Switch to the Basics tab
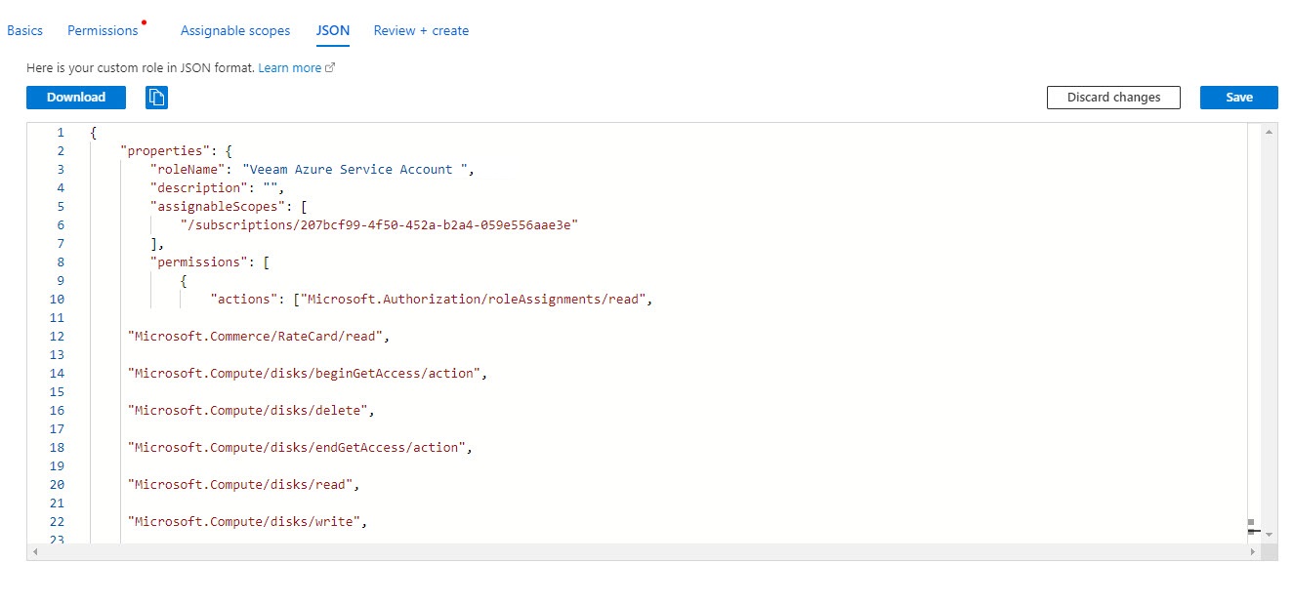1293x604 pixels. pos(25,30)
